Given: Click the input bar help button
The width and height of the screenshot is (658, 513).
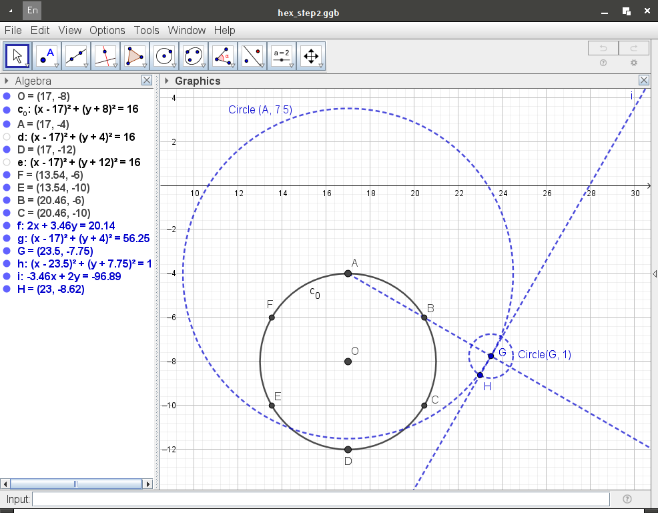Looking at the screenshot, I should tap(627, 499).
